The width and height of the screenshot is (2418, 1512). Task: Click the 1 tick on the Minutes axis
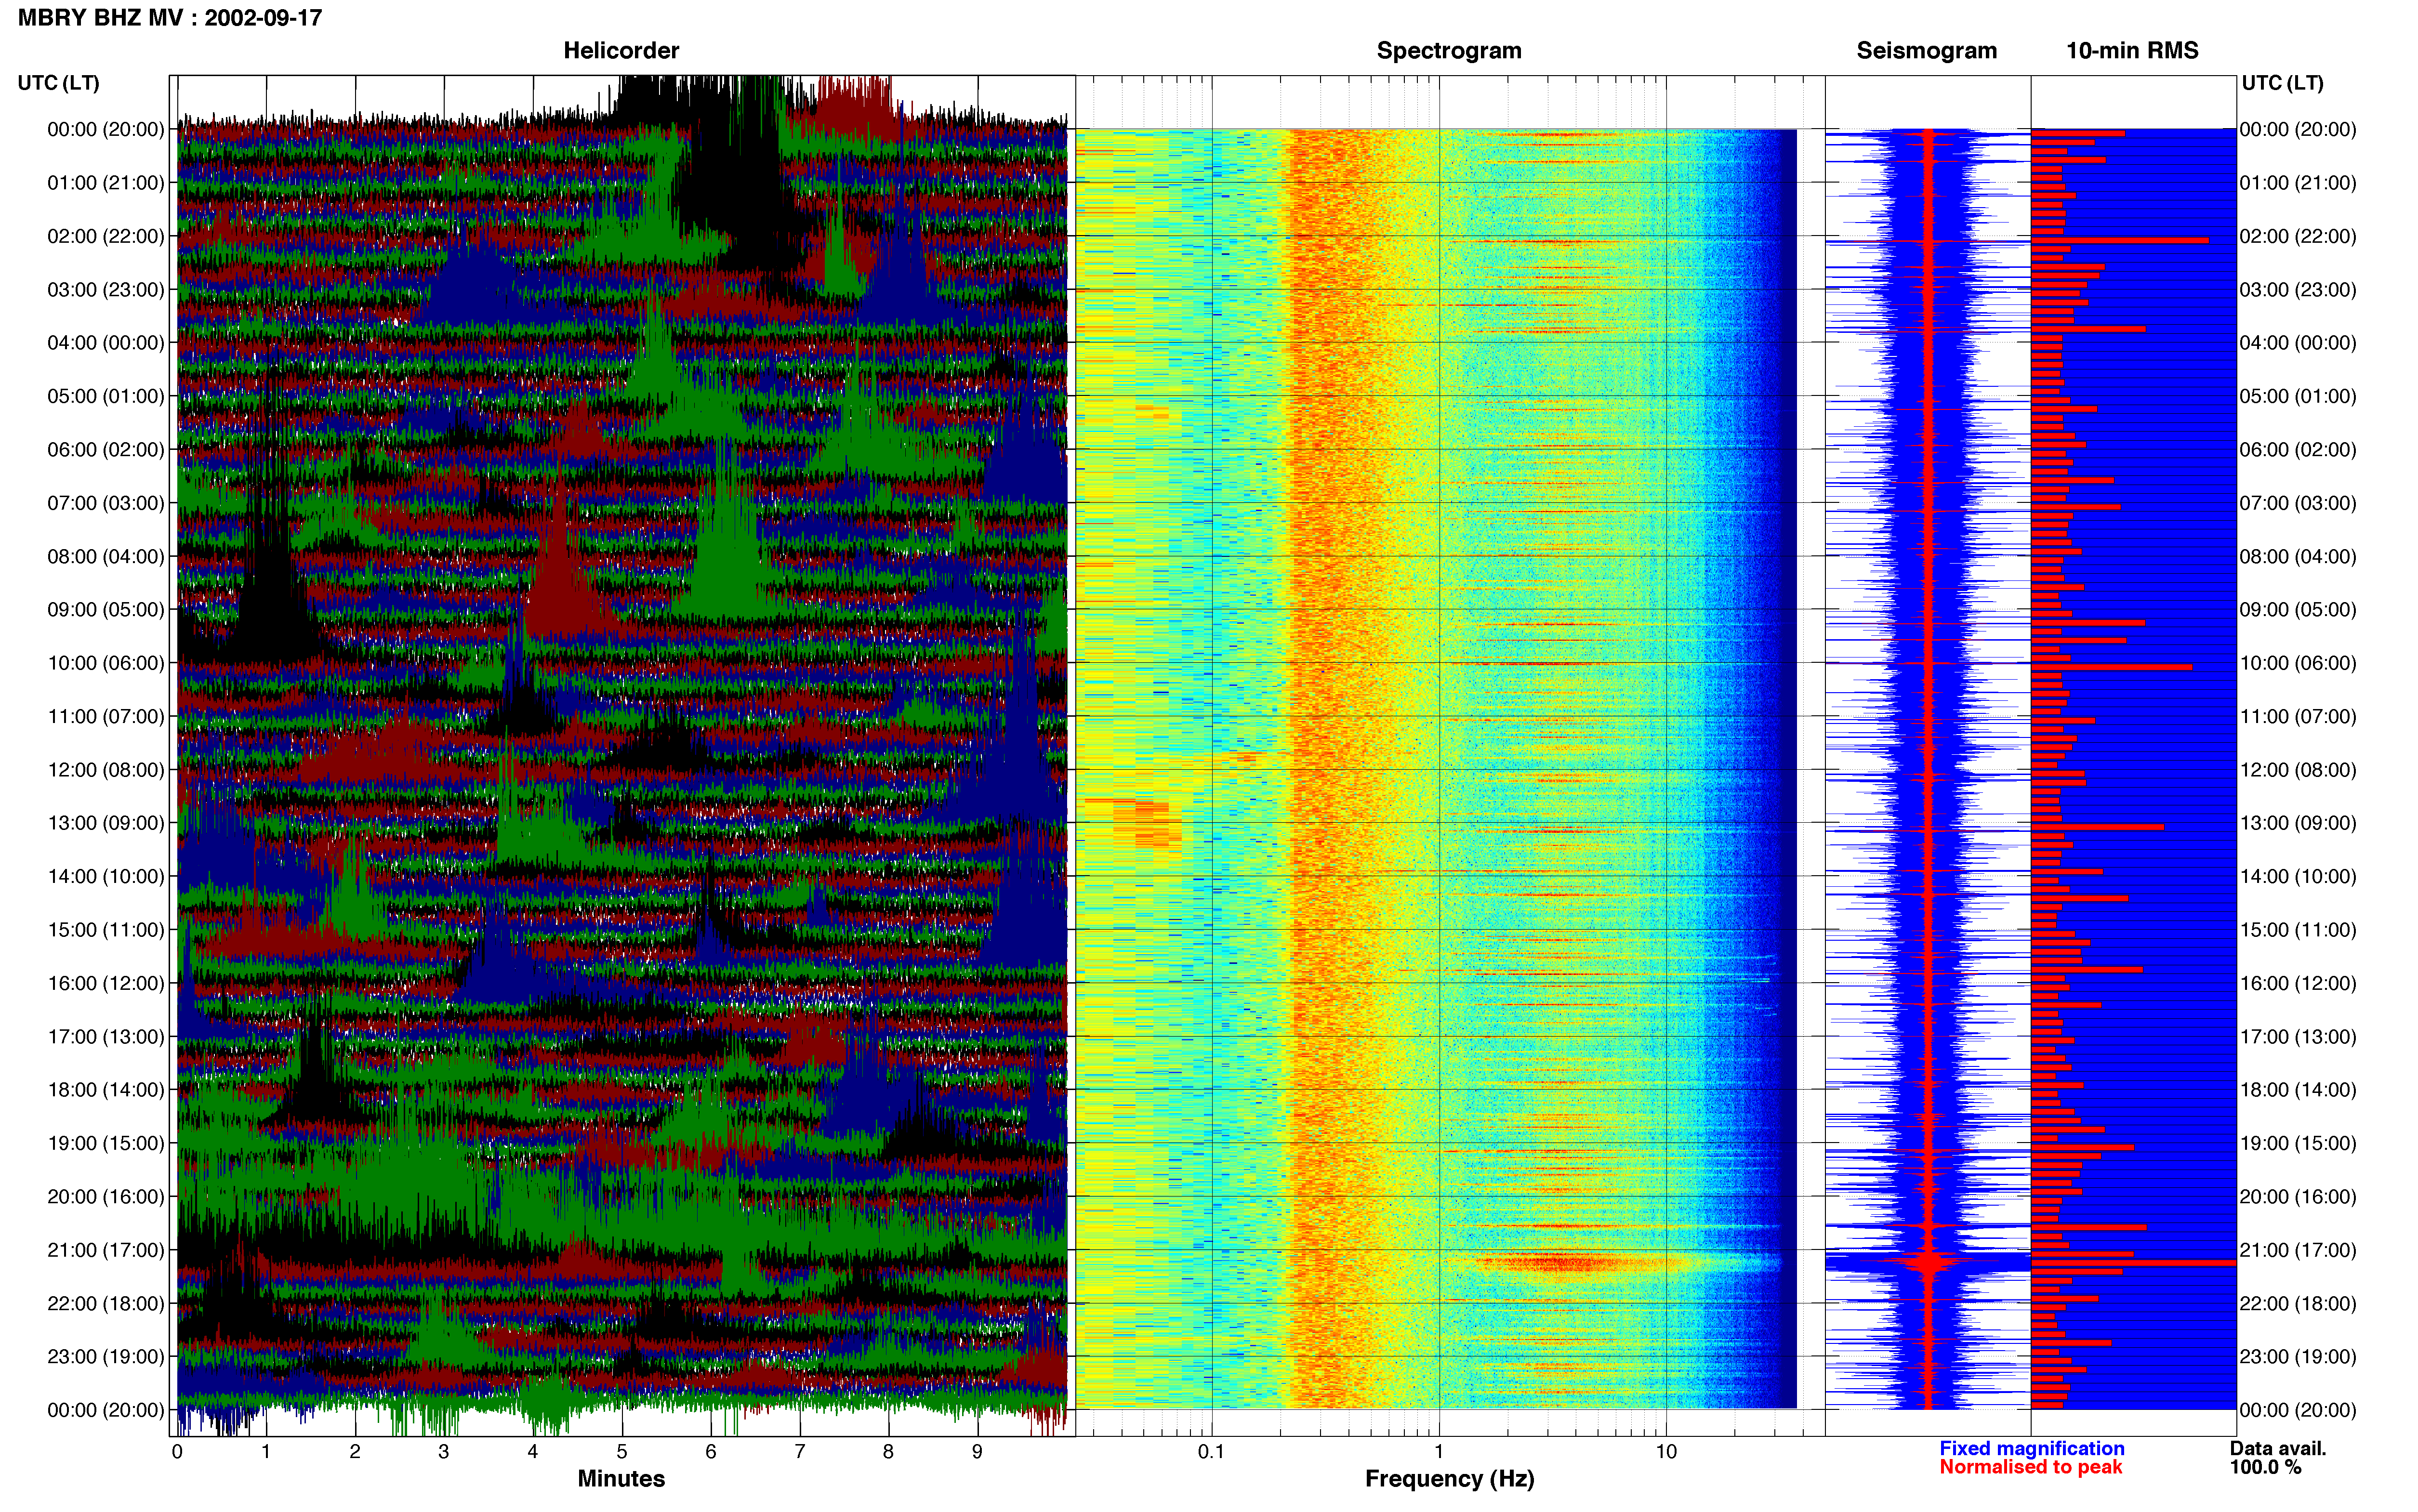266,1451
